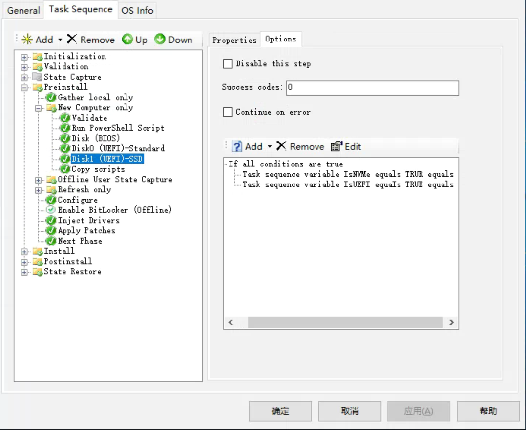The width and height of the screenshot is (526, 430).
Task: Confirm with the 确定 button
Action: (280, 411)
